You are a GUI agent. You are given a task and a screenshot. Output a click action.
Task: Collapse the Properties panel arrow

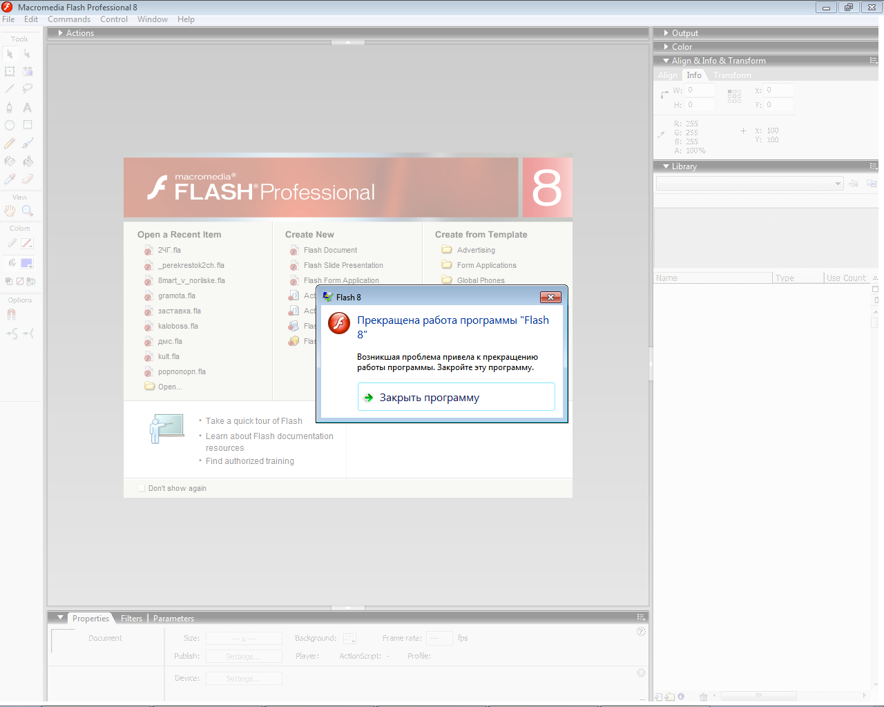pyautogui.click(x=60, y=618)
